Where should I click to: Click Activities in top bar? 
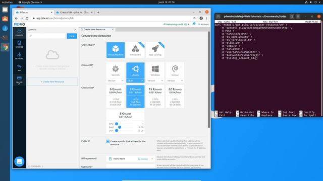pyautogui.click(x=7, y=2)
